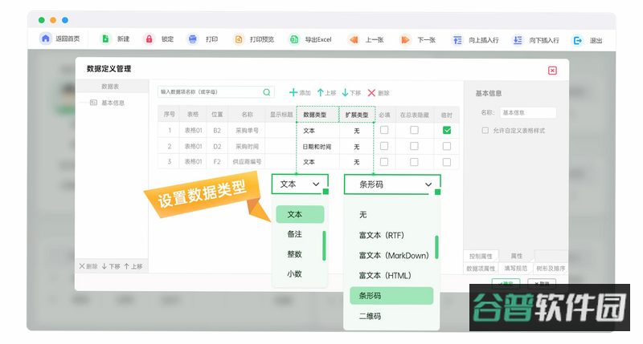
Task: Click the 名称 field with 基本信息
Action: pos(528,112)
